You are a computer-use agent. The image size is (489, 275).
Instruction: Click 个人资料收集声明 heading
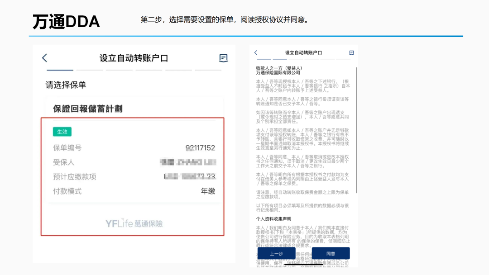click(x=273, y=219)
